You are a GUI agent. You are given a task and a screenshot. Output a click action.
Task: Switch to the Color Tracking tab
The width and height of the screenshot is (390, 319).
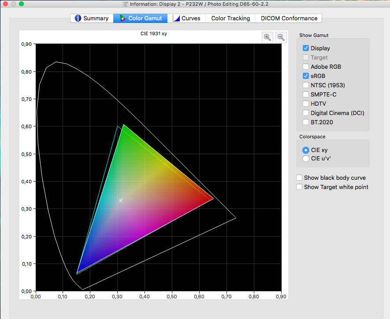230,19
